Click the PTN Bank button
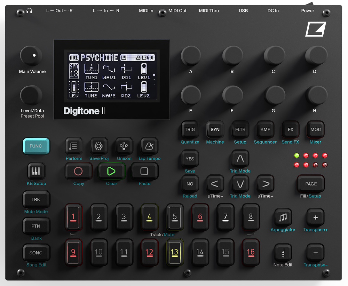Screen dimensions: 348x286 point(36,226)
